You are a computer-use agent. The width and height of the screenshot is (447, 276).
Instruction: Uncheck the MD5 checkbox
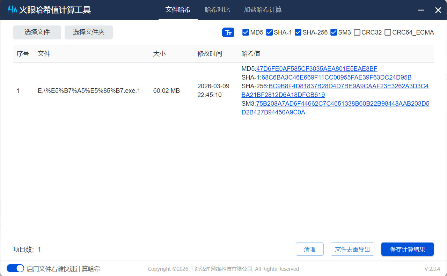[x=246, y=32]
